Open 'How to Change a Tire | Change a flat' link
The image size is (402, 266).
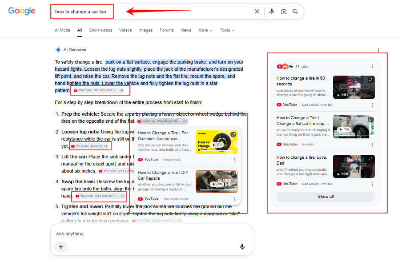pos(302,121)
